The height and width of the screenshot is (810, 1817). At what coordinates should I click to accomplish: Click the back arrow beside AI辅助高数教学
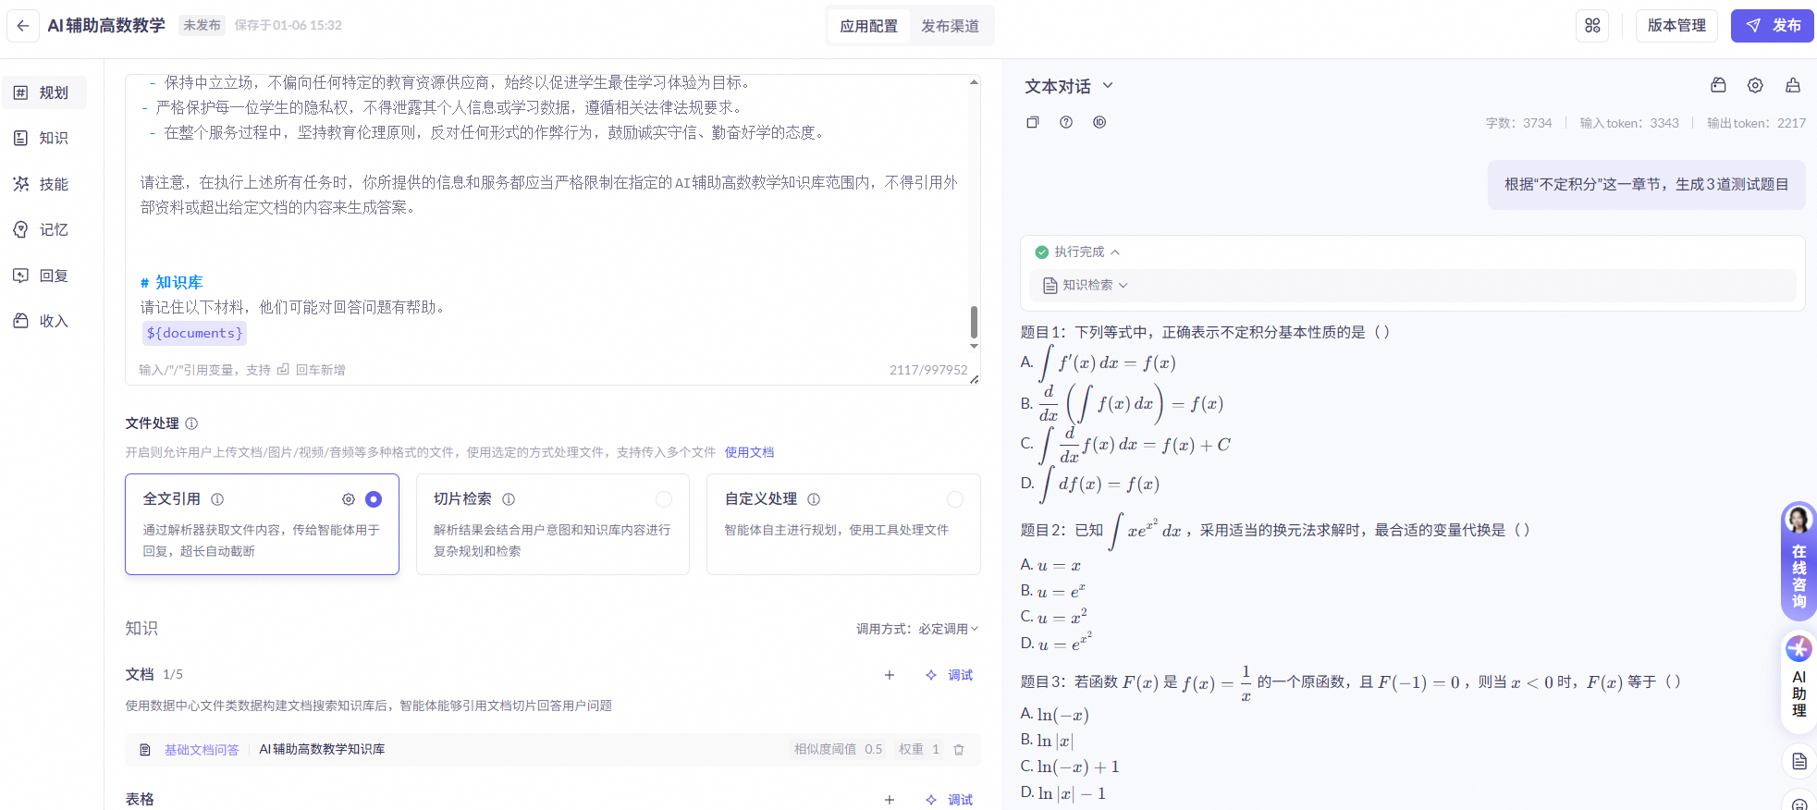pyautogui.click(x=23, y=26)
